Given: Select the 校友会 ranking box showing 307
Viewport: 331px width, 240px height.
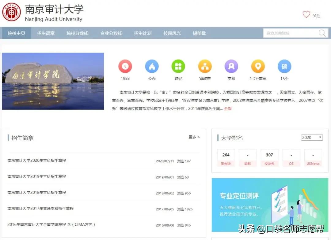Looking at the screenshot, I should tap(269, 158).
